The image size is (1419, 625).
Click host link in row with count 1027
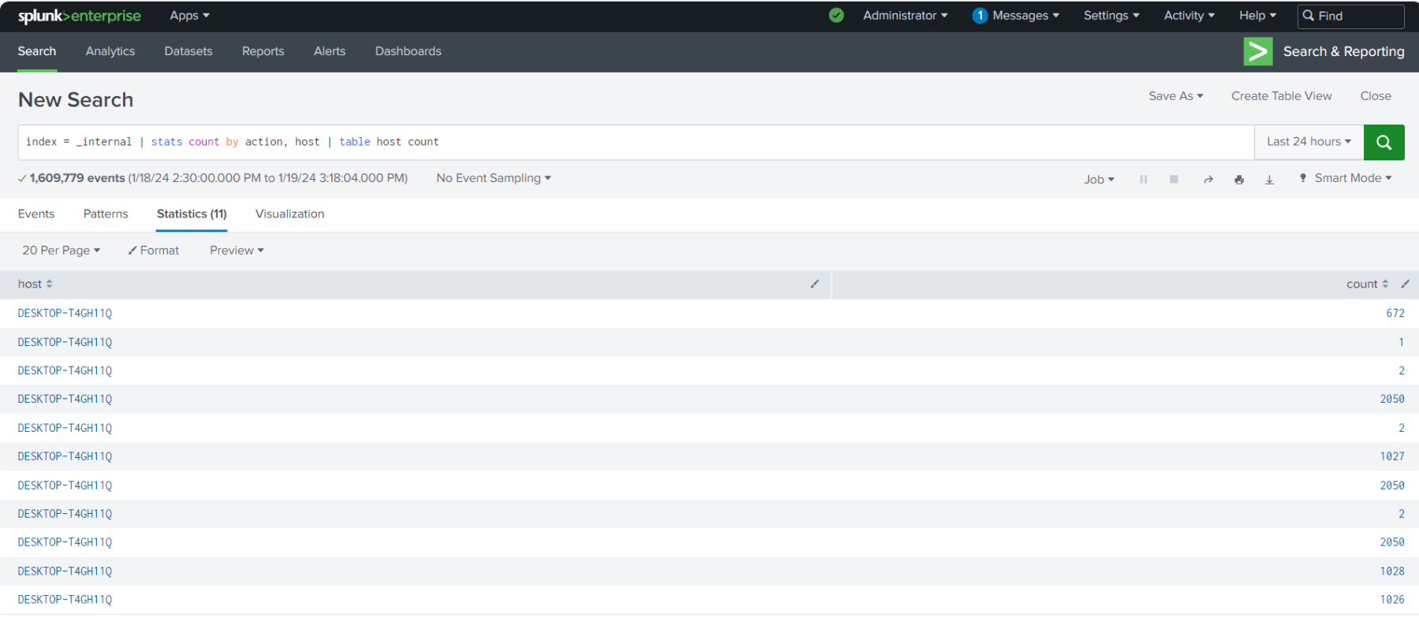coord(65,457)
